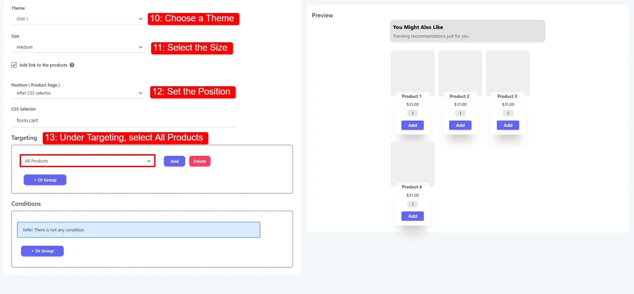Add Product 3 in preview
The width and height of the screenshot is (634, 294).
[508, 126]
